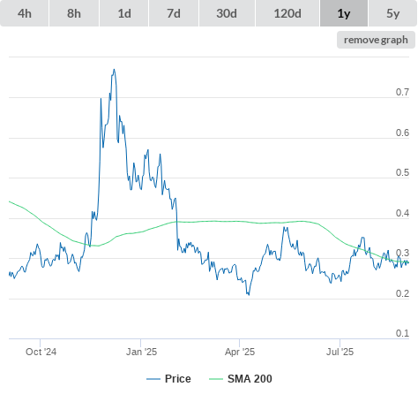Click the Jul '25 axis label

(x=340, y=352)
